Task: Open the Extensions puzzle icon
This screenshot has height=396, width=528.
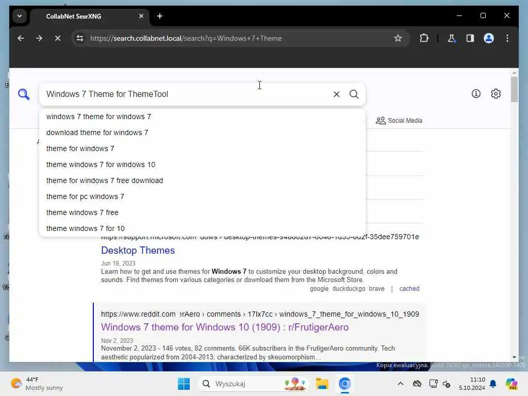Action: point(424,38)
